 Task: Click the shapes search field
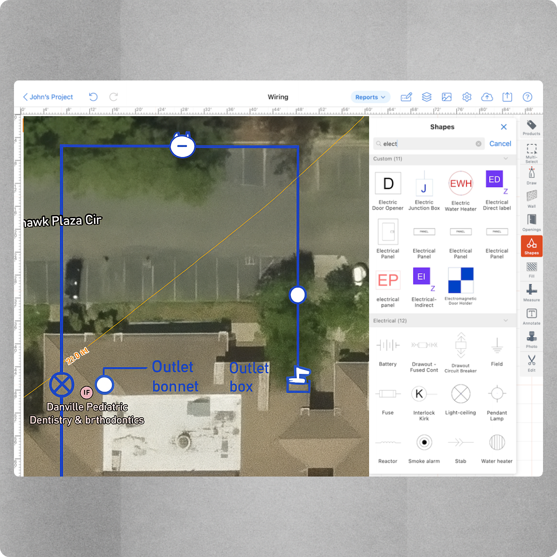tap(428, 144)
